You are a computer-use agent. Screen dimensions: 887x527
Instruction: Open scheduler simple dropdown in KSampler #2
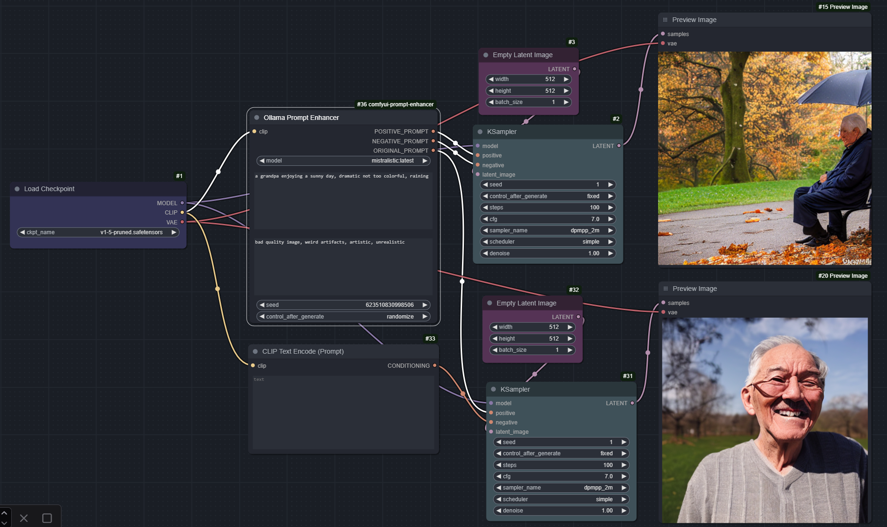click(548, 242)
